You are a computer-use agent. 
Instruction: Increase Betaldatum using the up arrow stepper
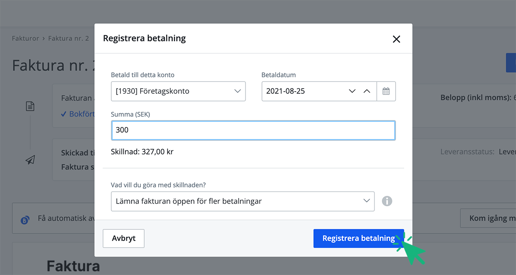367,91
